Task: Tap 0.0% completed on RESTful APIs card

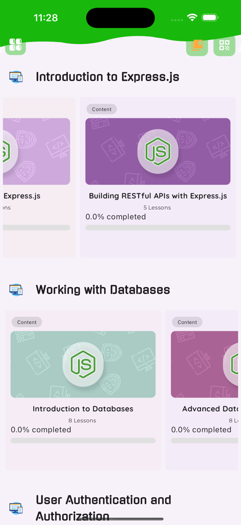Action: coord(116,217)
